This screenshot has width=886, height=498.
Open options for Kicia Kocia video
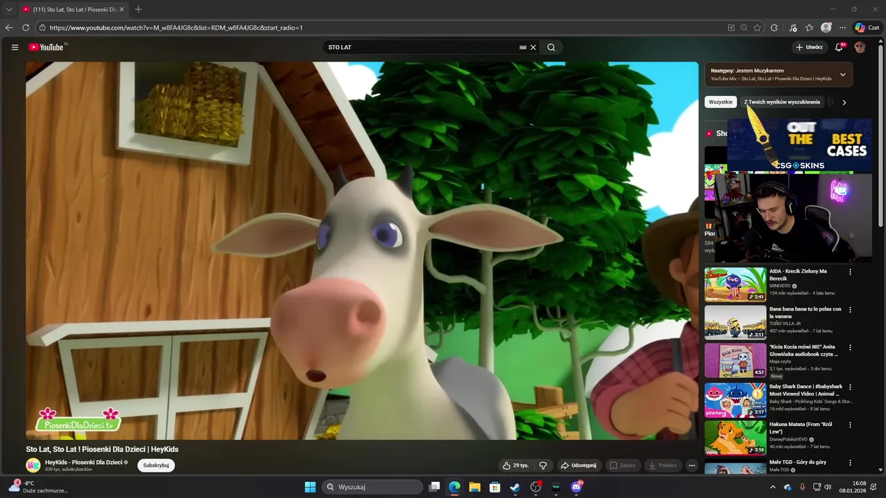click(x=850, y=348)
